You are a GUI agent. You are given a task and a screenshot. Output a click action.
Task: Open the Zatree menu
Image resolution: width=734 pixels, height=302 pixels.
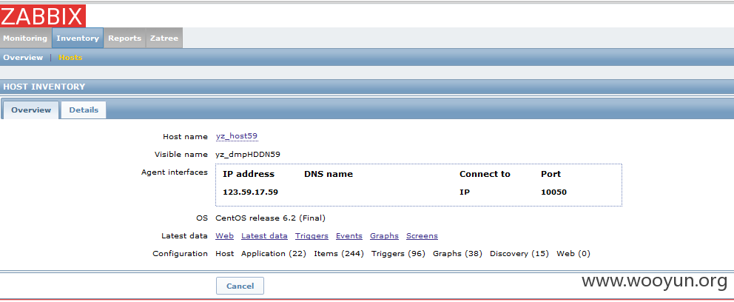[164, 38]
